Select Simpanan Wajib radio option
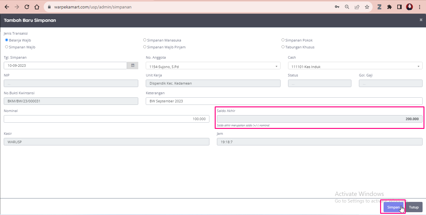Image resolution: width=426 pixels, height=215 pixels. coord(7,47)
